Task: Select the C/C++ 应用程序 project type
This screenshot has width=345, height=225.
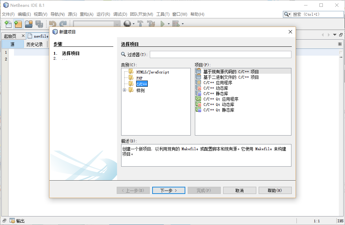Action: click(x=217, y=83)
